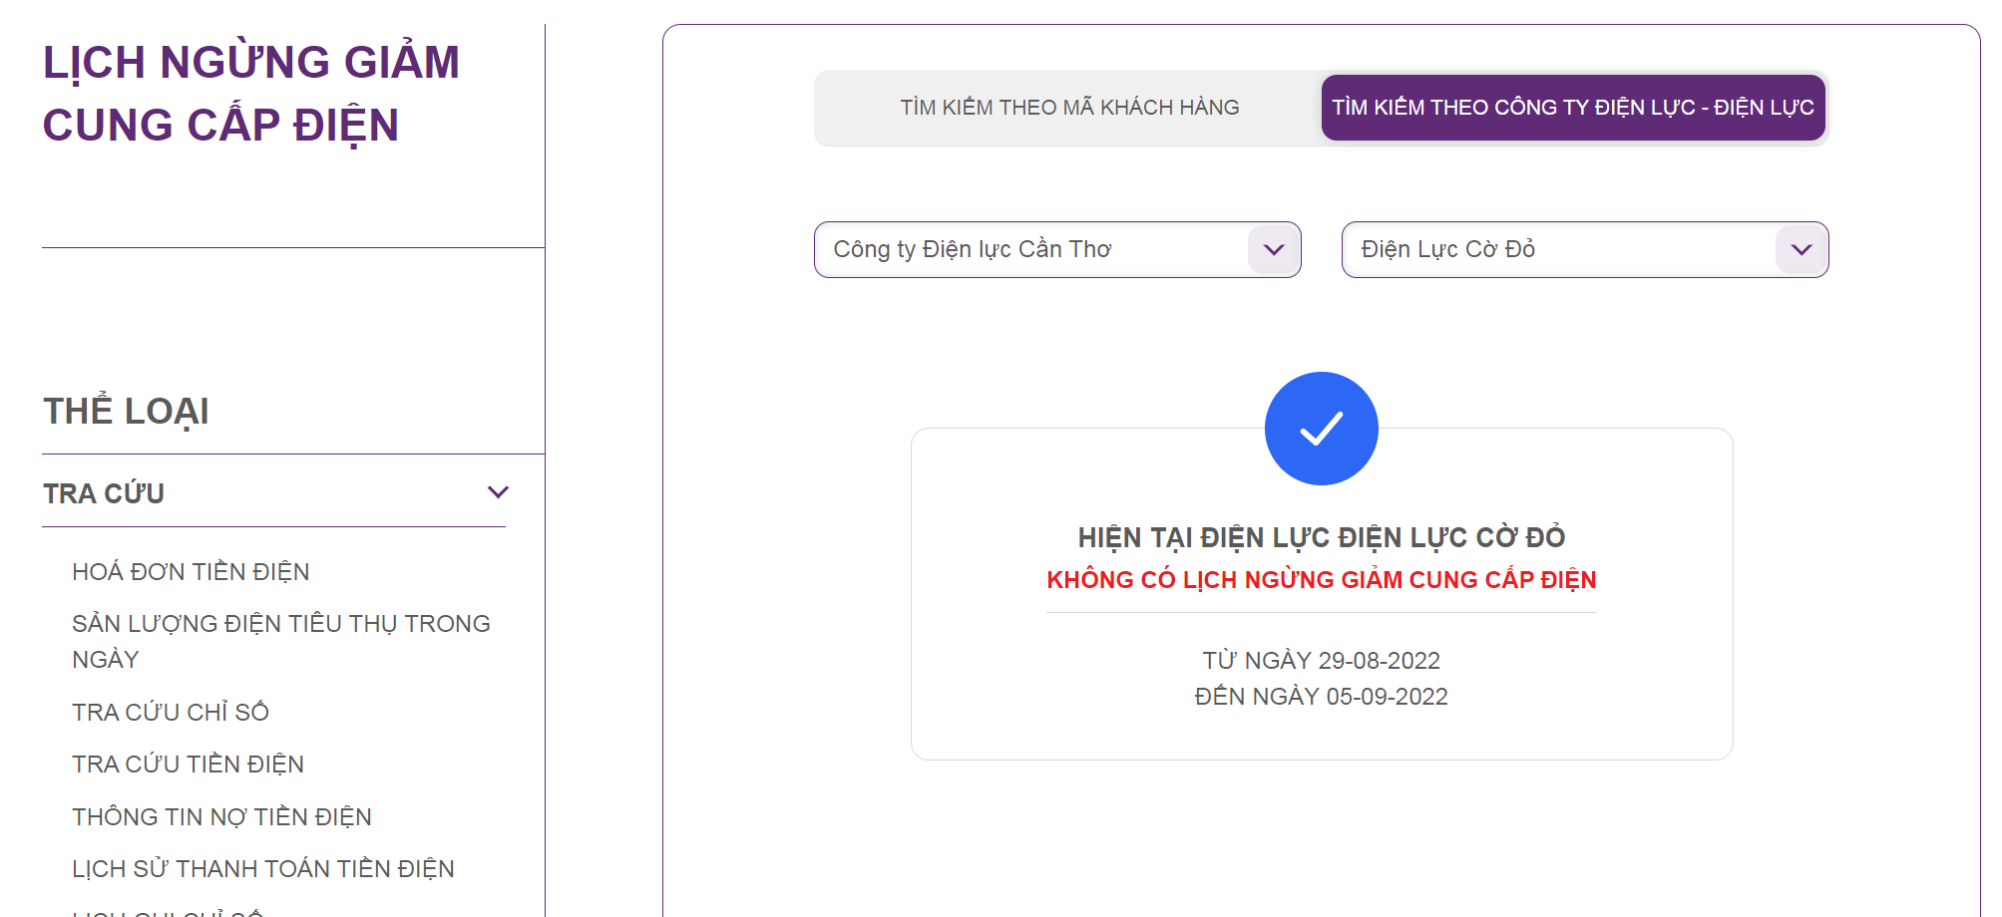
Task: Navigate to Tra cứu tiền điện
Action: 188,764
